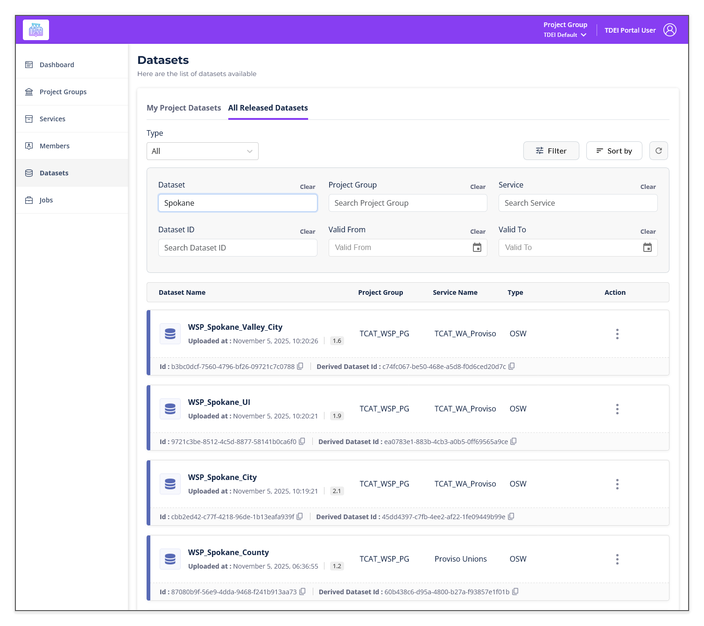The image size is (704, 626).
Task: Clear the Dataset search field
Action: 307,187
